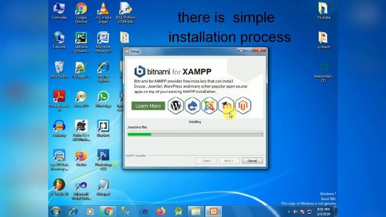
Task: Open the Internet Explorer desktop shortcut
Action: click(x=103, y=72)
